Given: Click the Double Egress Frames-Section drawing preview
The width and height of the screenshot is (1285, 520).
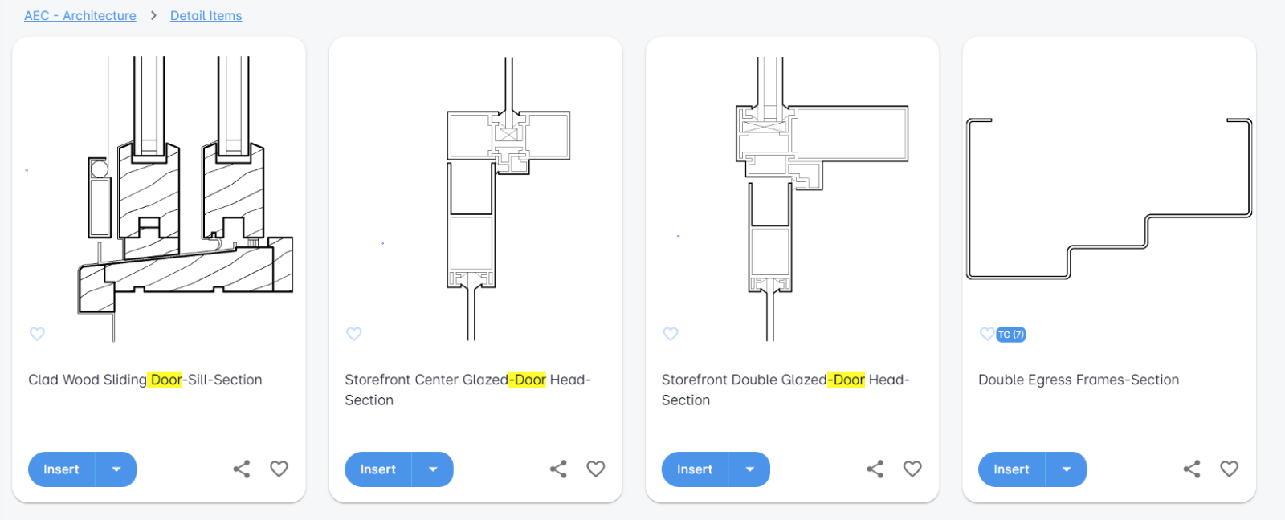Looking at the screenshot, I should click(x=1108, y=201).
